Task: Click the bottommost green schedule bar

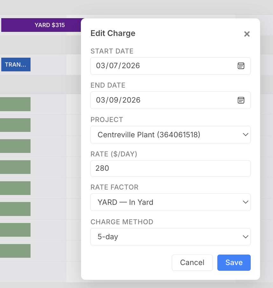Action: pyautogui.click(x=15, y=251)
